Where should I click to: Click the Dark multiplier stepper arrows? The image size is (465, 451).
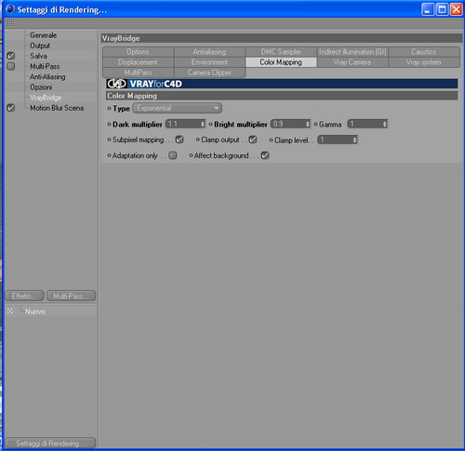(203, 124)
